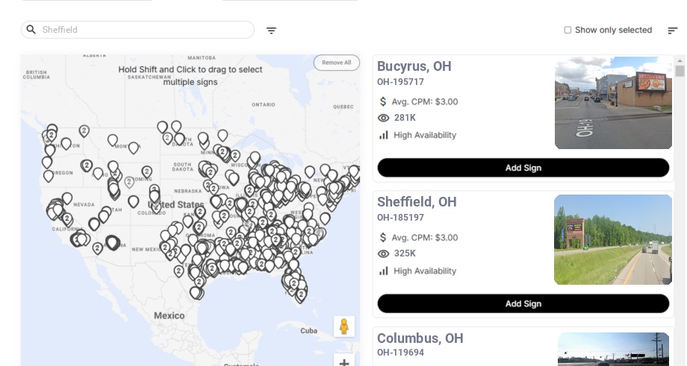Open the Columbus, OH listing title
Screen dimensions: 687x366
tap(420, 338)
